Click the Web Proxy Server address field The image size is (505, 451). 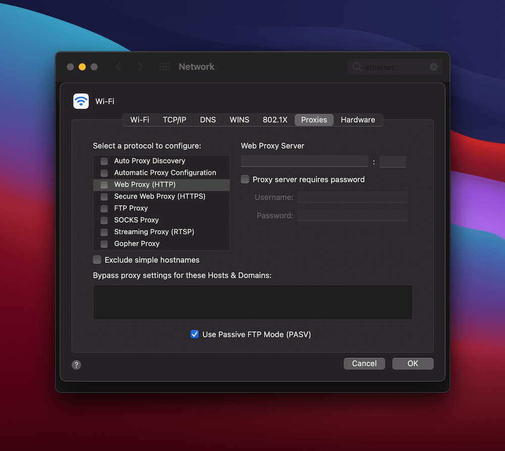pyautogui.click(x=305, y=161)
